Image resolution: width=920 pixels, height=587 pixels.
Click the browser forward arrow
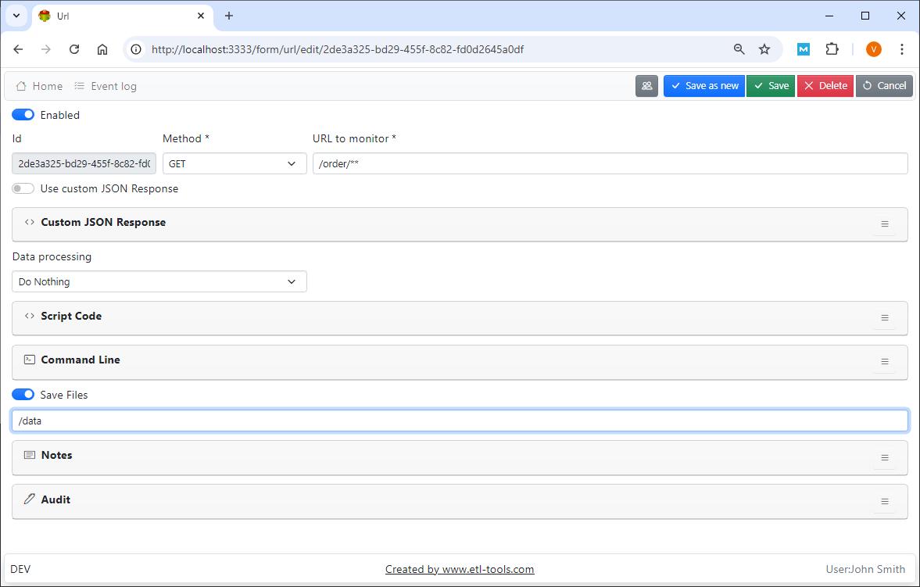(x=46, y=49)
